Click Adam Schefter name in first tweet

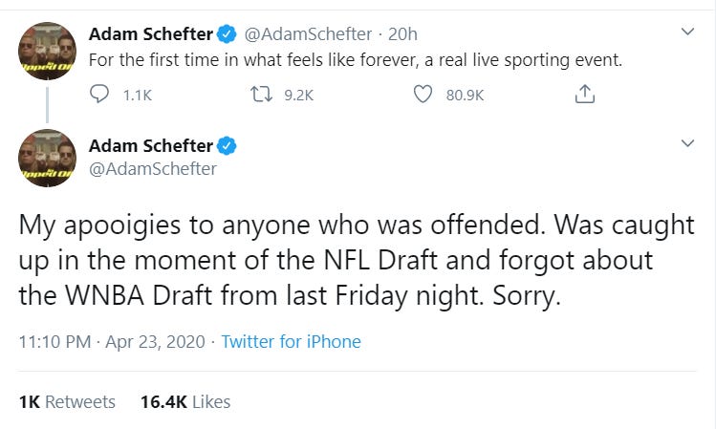point(151,34)
